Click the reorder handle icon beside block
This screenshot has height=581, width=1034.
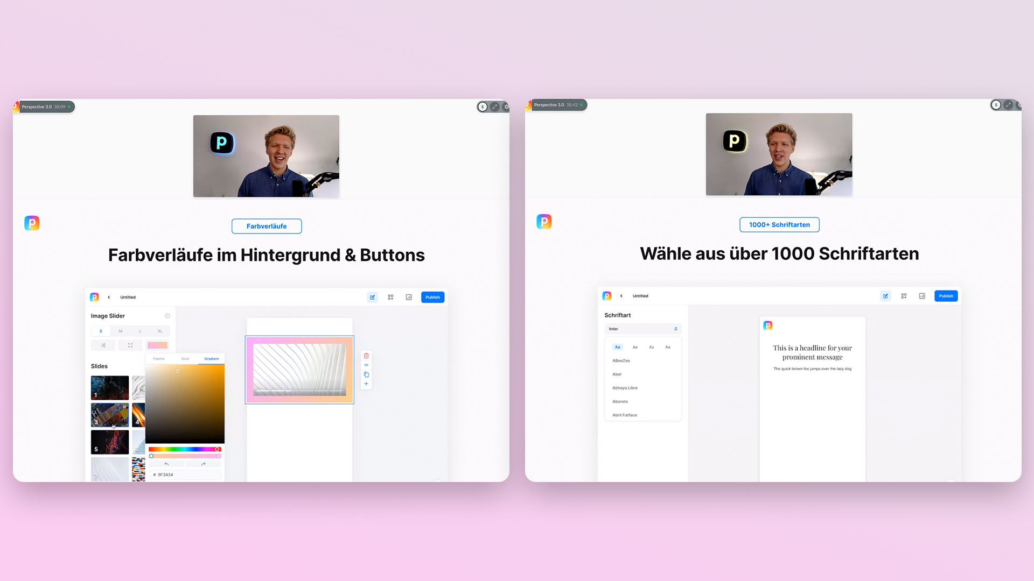point(366,365)
